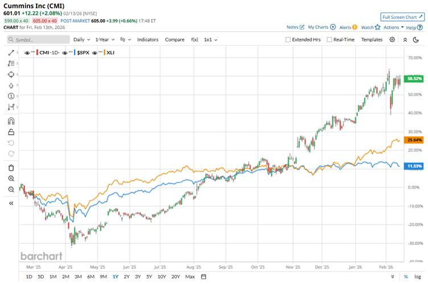Open the Actions dropdown menu
Image resolution: width=428 pixels, height=284 pixels.
393,27
